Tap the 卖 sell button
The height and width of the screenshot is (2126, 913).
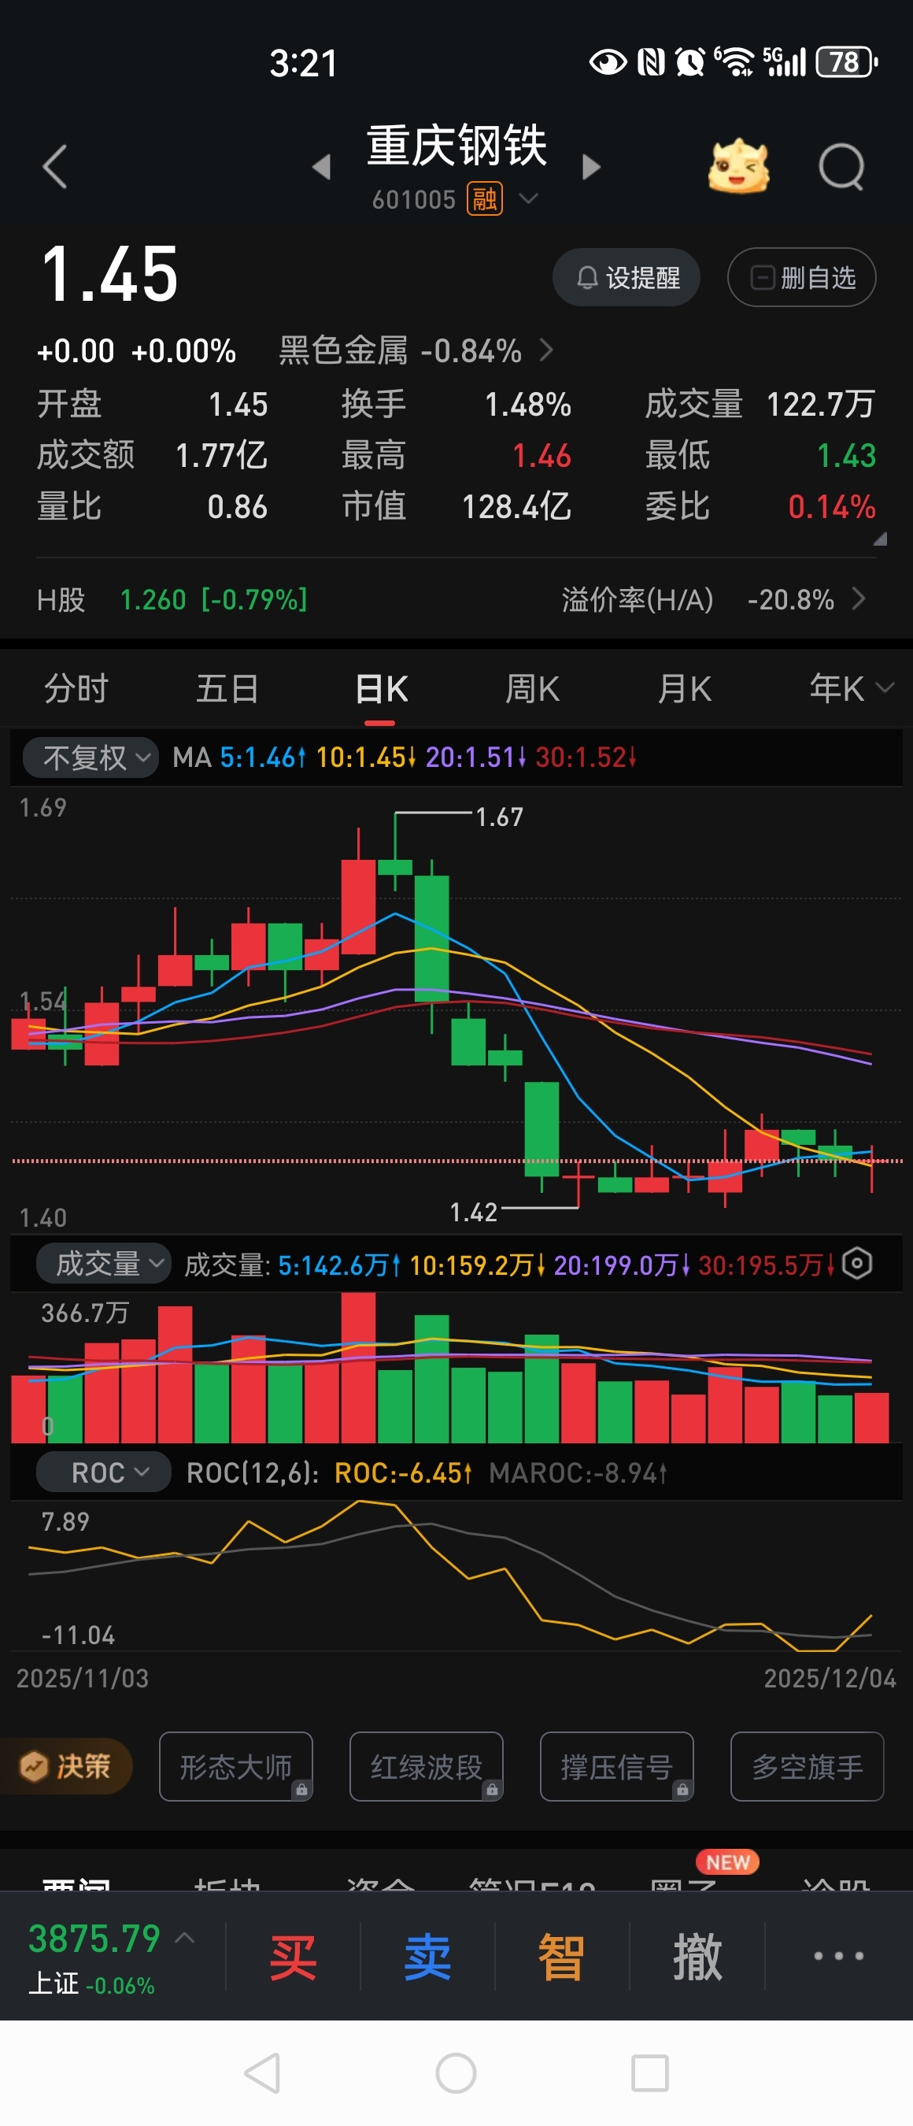point(427,1956)
